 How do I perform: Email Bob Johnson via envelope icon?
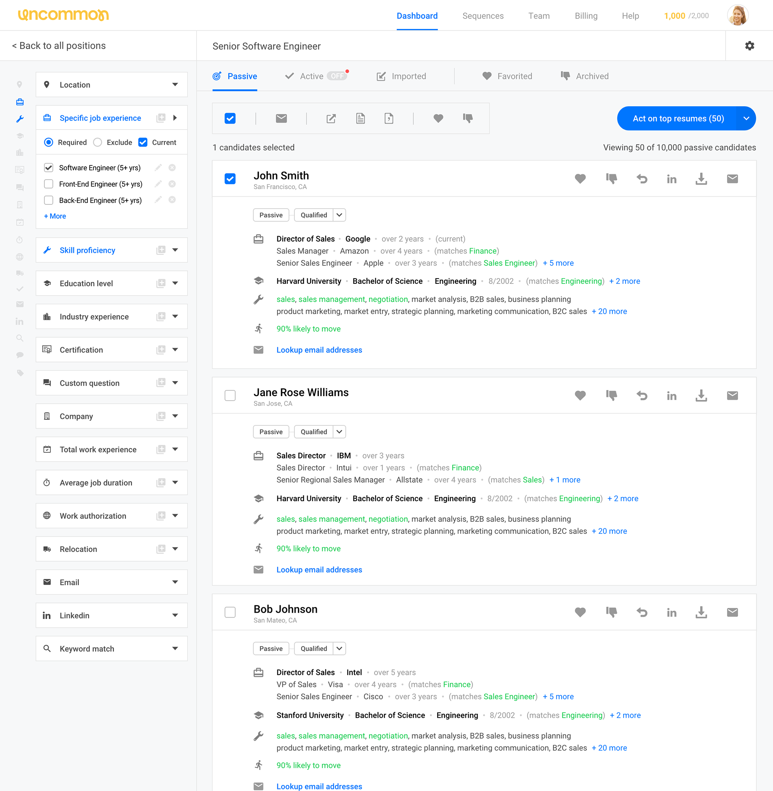pyautogui.click(x=732, y=612)
